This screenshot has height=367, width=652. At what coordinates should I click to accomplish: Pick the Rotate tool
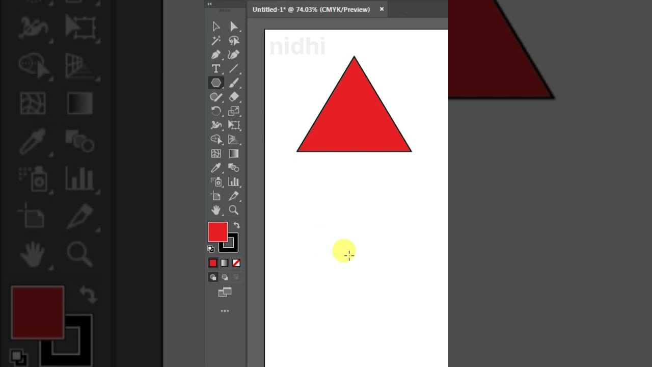(x=216, y=111)
